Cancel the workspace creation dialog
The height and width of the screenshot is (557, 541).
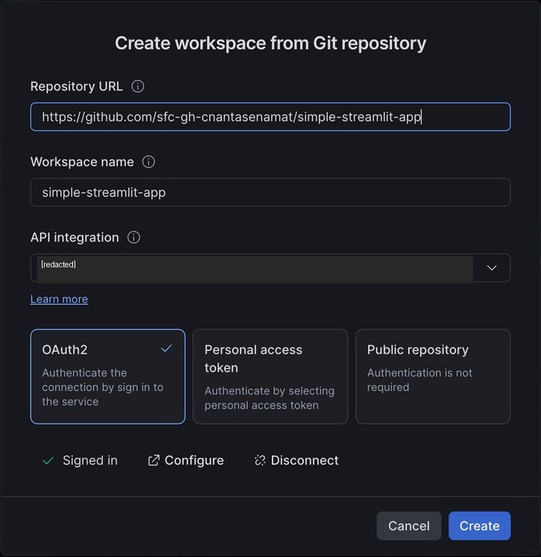tap(409, 526)
